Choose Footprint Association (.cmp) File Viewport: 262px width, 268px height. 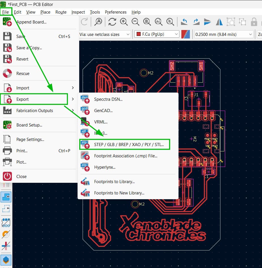[x=128, y=156]
